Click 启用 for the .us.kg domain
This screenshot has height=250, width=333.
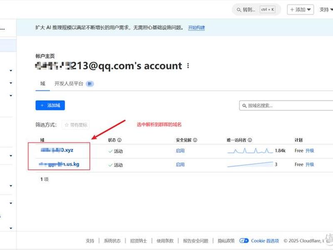[180, 165]
